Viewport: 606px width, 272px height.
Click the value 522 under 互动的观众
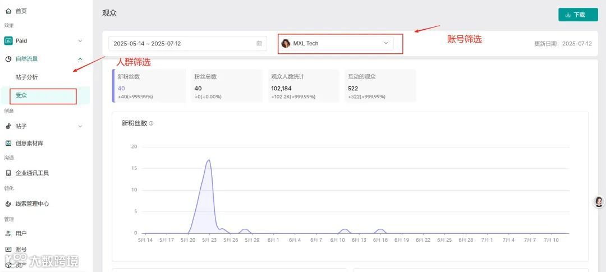[x=353, y=89]
